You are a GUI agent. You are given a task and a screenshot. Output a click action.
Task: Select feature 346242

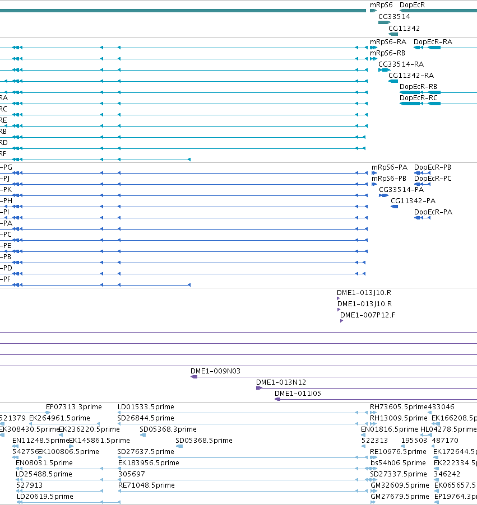(437, 480)
